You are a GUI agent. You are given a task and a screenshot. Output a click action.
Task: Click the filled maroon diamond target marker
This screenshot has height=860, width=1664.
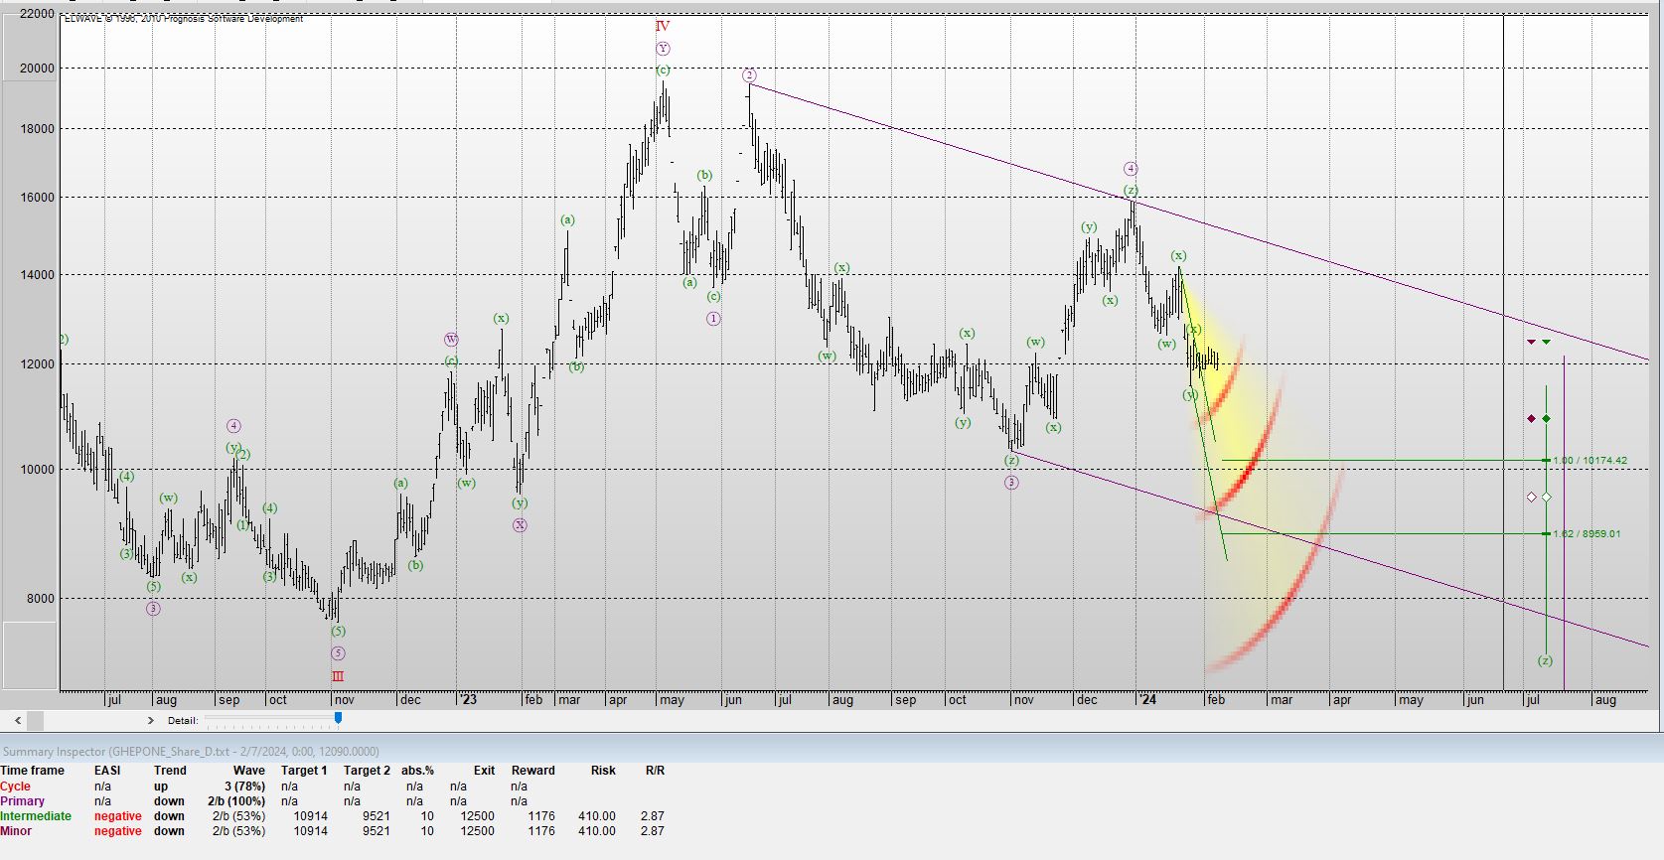coord(1531,419)
